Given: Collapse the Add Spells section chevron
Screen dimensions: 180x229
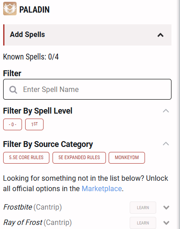Looking at the screenshot, I should pos(160,35).
